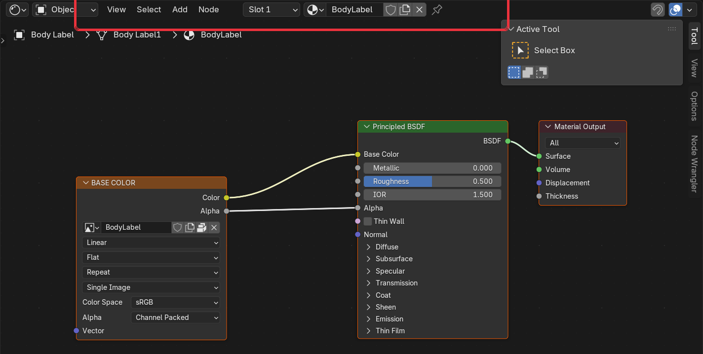Choose Extend existing selection mode
Viewport: 703px width, 354px height.
tap(528, 72)
